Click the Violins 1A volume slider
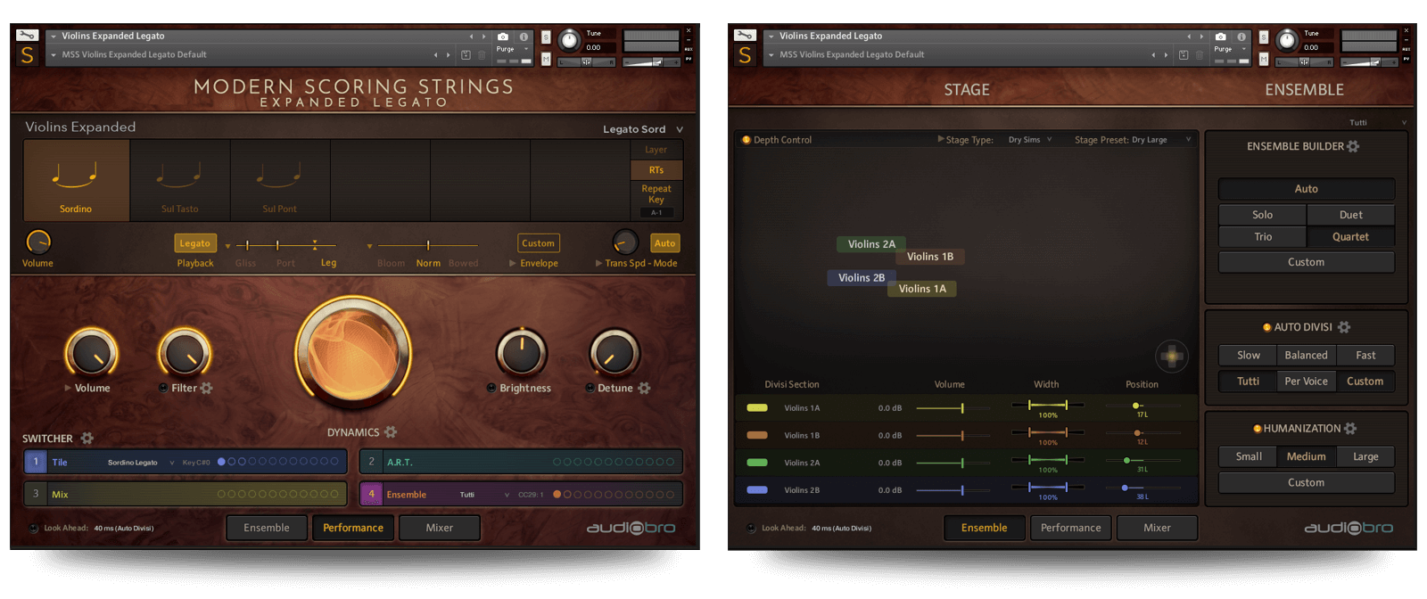The image size is (1427, 599). pyautogui.click(x=961, y=408)
